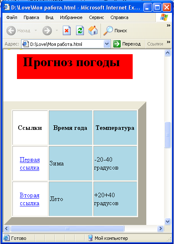Click IE icon in title bar
Screen dimensions: 174x244
[x=6, y=7]
